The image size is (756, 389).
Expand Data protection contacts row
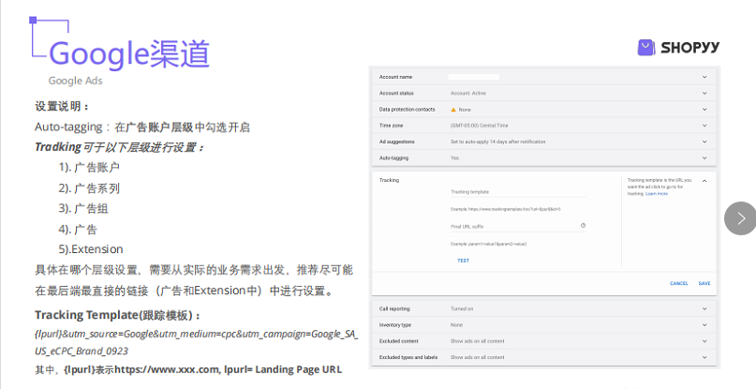(704, 110)
